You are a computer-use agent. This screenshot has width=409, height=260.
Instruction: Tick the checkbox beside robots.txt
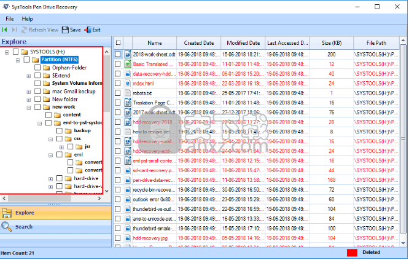pos(119,93)
